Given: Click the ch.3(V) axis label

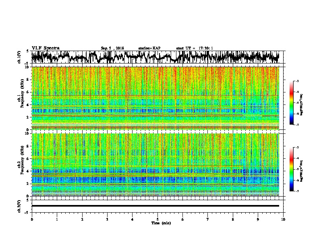Looking at the screenshot, I should (x=19, y=206).
